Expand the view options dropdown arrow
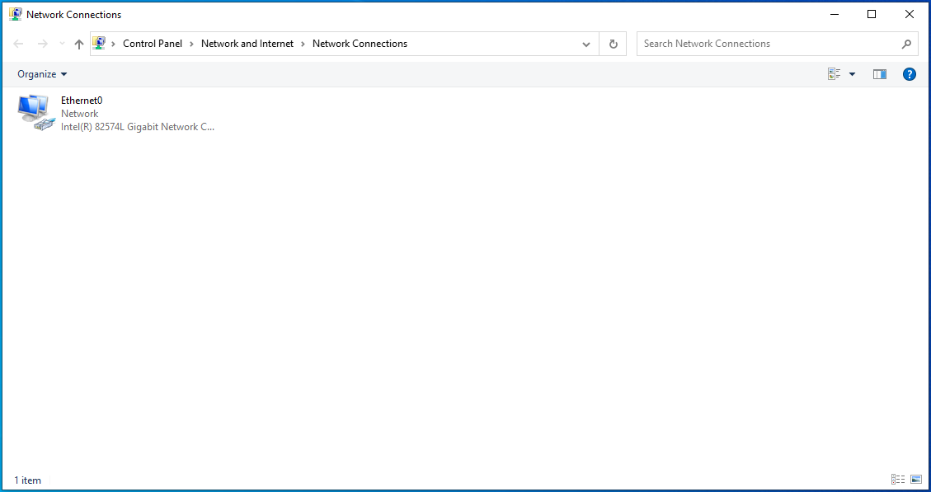Viewport: 931px width, 492px height. click(x=853, y=74)
